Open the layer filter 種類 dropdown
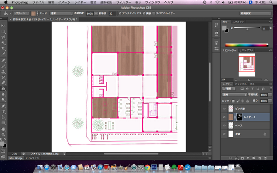Screen dimensions: 277x173 [x=229, y=89]
